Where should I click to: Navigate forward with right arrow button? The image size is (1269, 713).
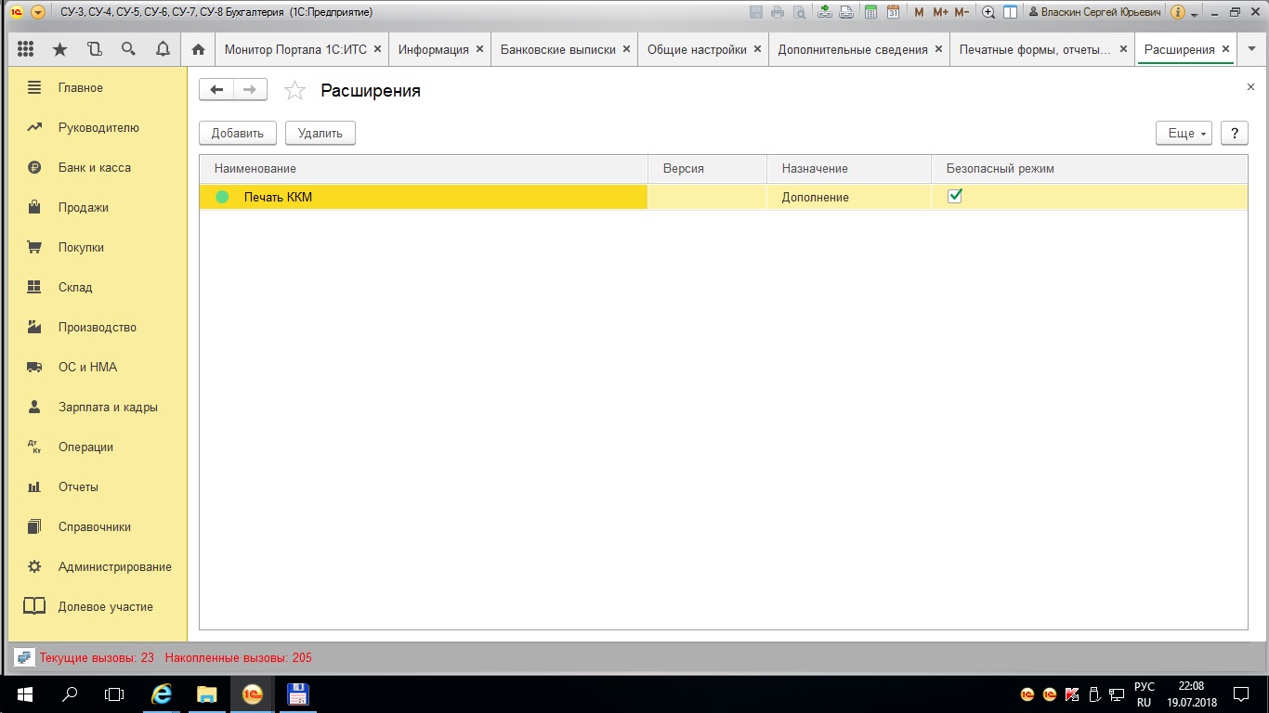tap(250, 90)
